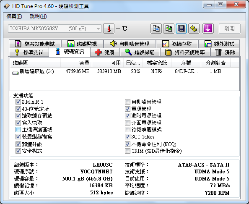249x204 pixels.
Task: Click the 容量 column header
Action: click(76, 63)
